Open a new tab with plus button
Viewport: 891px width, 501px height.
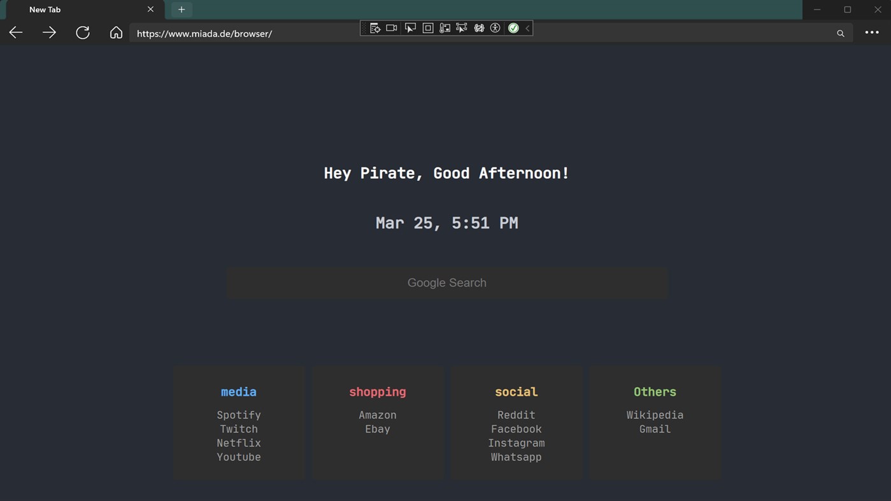click(182, 10)
